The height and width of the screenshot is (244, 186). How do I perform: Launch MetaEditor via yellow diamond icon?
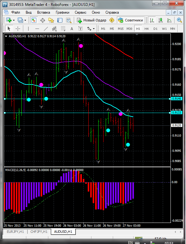(x=112, y=20)
